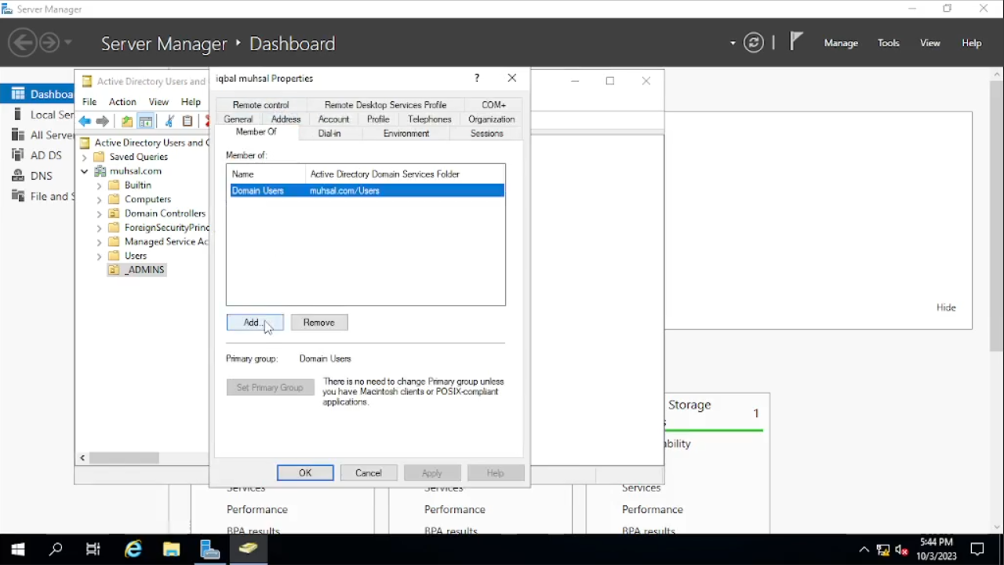Image resolution: width=1004 pixels, height=565 pixels.
Task: Collapse the muhsal.com domain node
Action: (x=85, y=171)
